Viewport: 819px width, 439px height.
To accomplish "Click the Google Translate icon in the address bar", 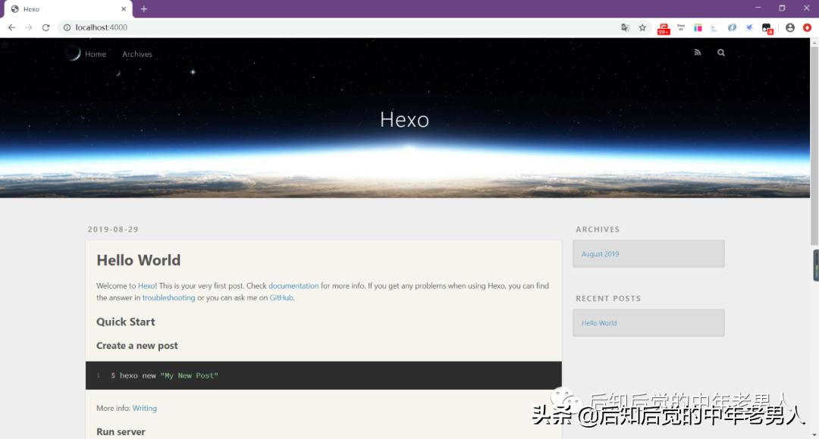I will pyautogui.click(x=624, y=27).
